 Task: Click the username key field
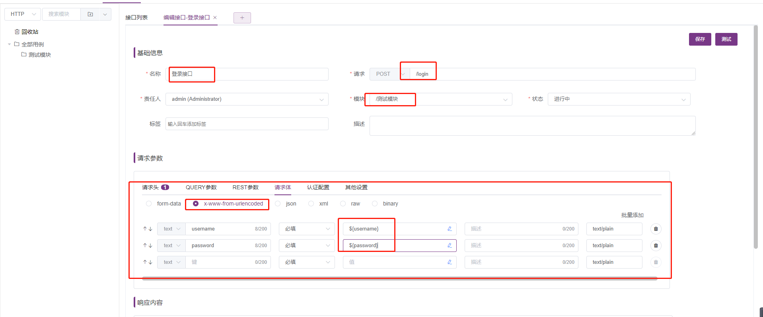tap(228, 229)
